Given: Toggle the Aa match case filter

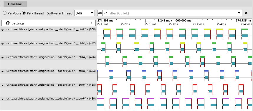Looking at the screenshot, I should click(100, 13).
